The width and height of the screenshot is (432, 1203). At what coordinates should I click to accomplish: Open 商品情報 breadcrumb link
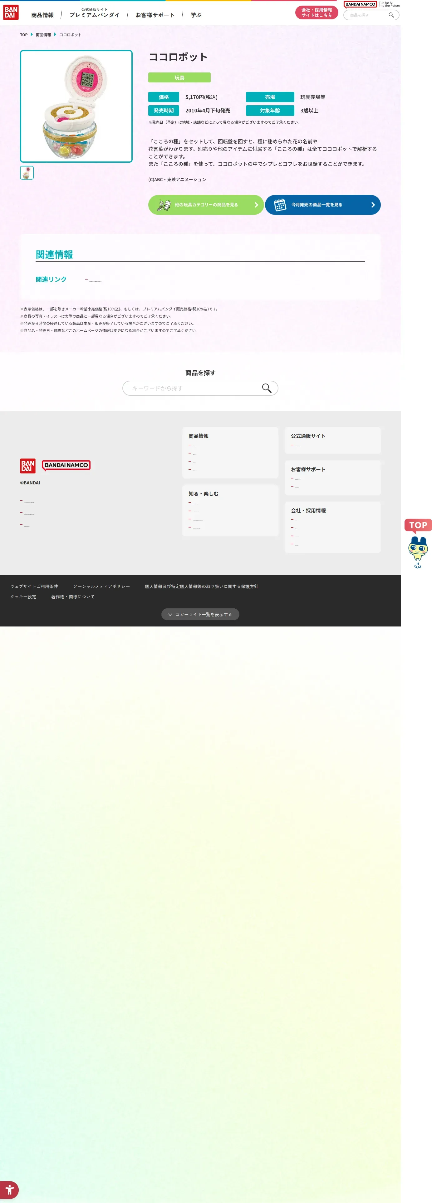coord(43,35)
